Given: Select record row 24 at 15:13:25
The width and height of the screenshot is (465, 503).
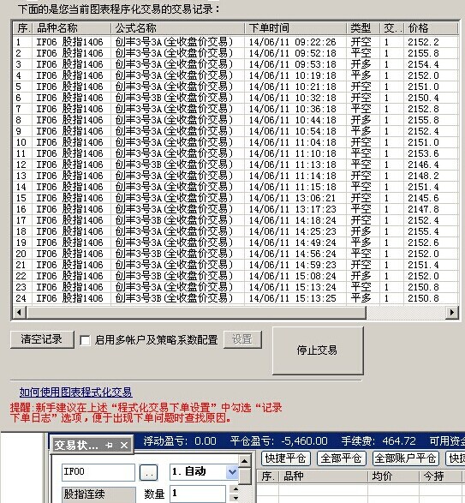Looking at the screenshot, I should pyautogui.click(x=235, y=298).
